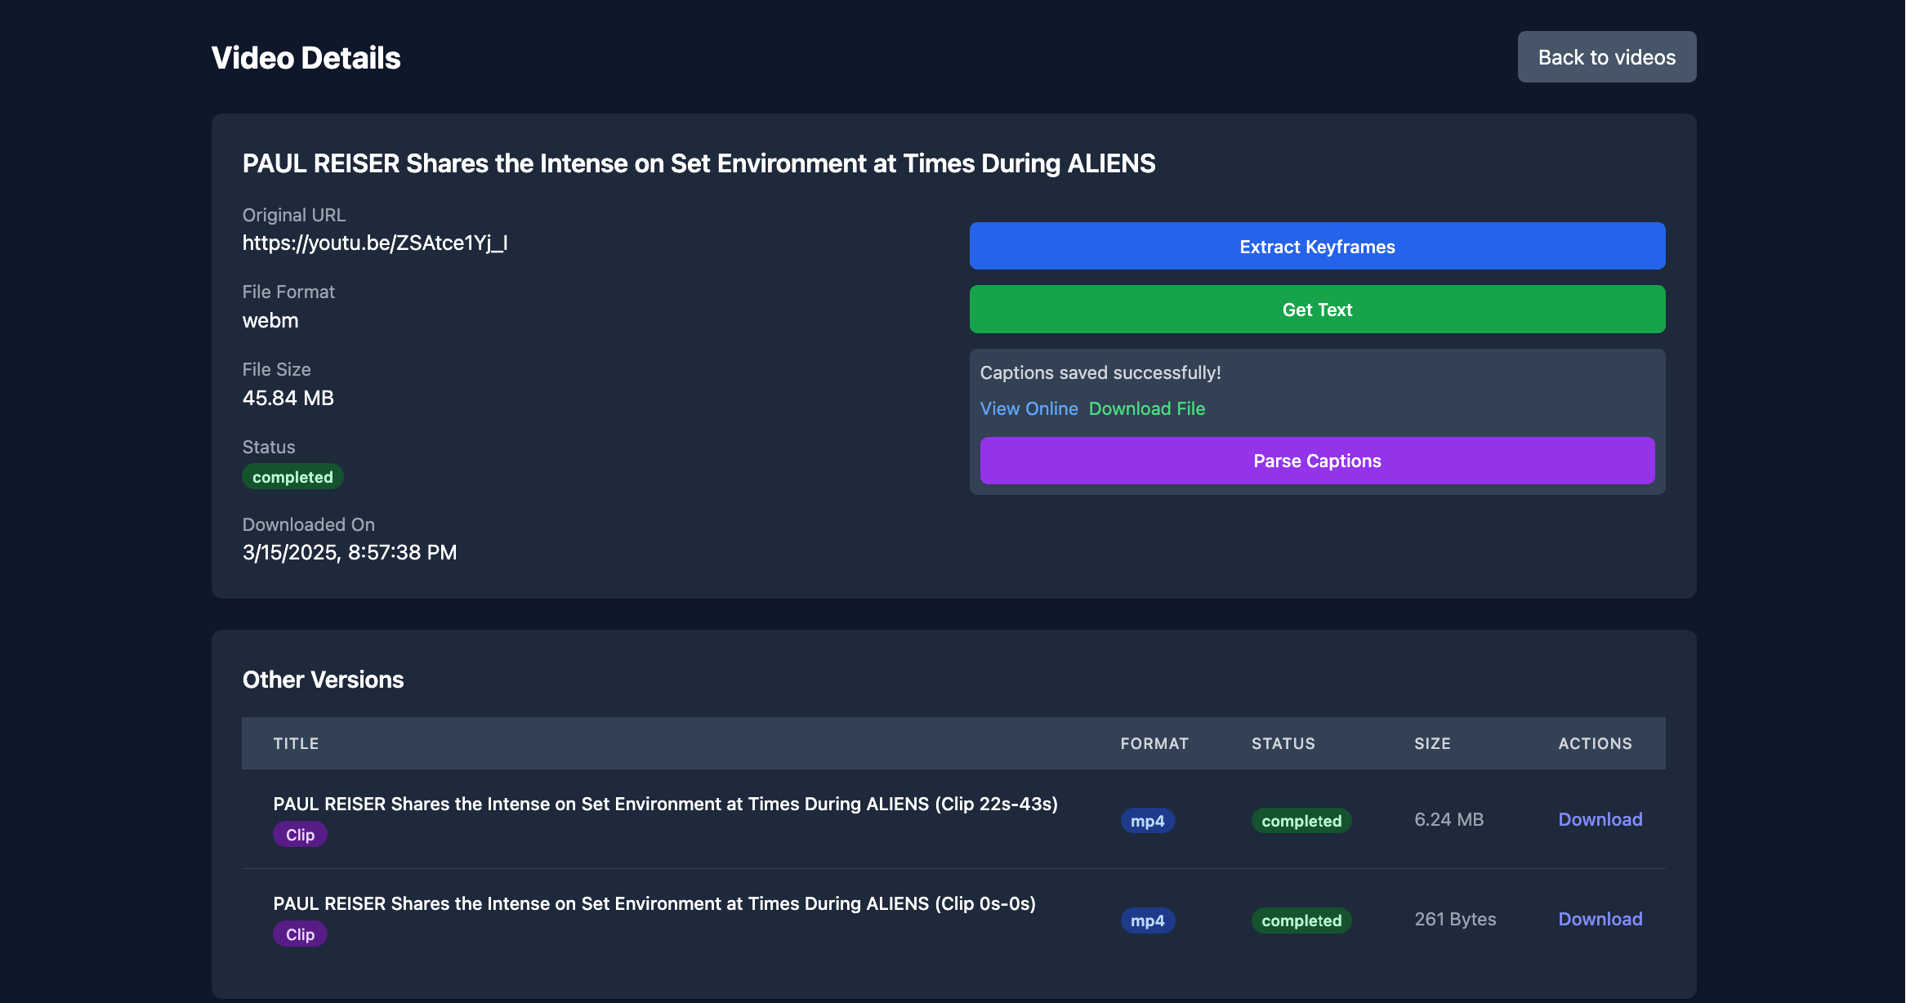This screenshot has width=1906, height=1003.
Task: Click the 45.84 MB file size value
Action: 288,398
